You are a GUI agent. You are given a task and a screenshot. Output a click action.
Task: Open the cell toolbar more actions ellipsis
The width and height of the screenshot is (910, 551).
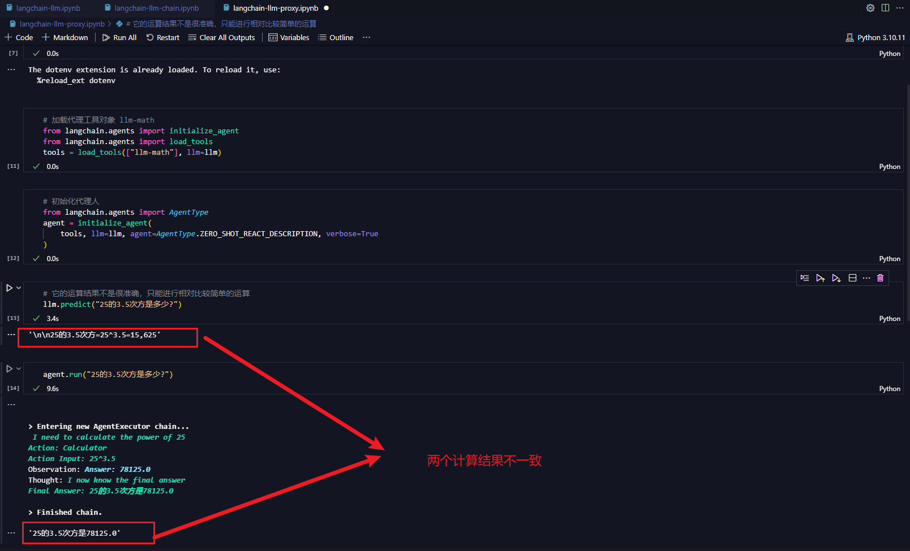tap(866, 278)
